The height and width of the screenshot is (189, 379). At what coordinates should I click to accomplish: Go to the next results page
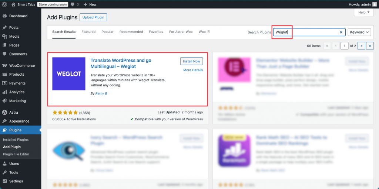pos(361,46)
